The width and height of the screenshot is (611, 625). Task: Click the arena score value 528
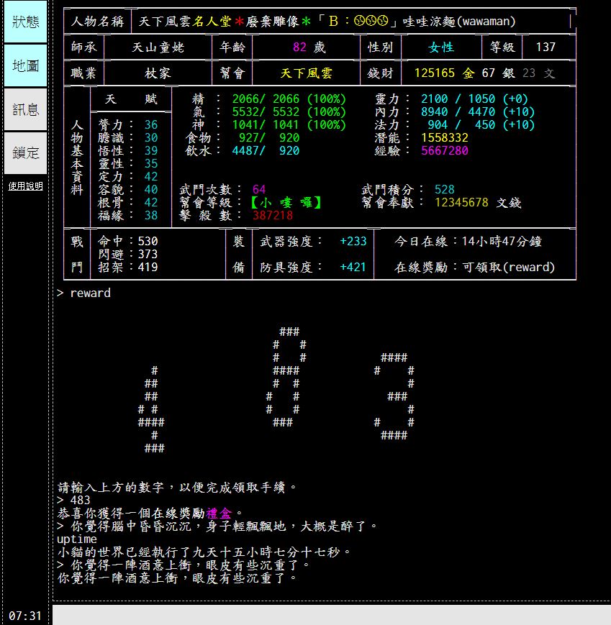445,189
